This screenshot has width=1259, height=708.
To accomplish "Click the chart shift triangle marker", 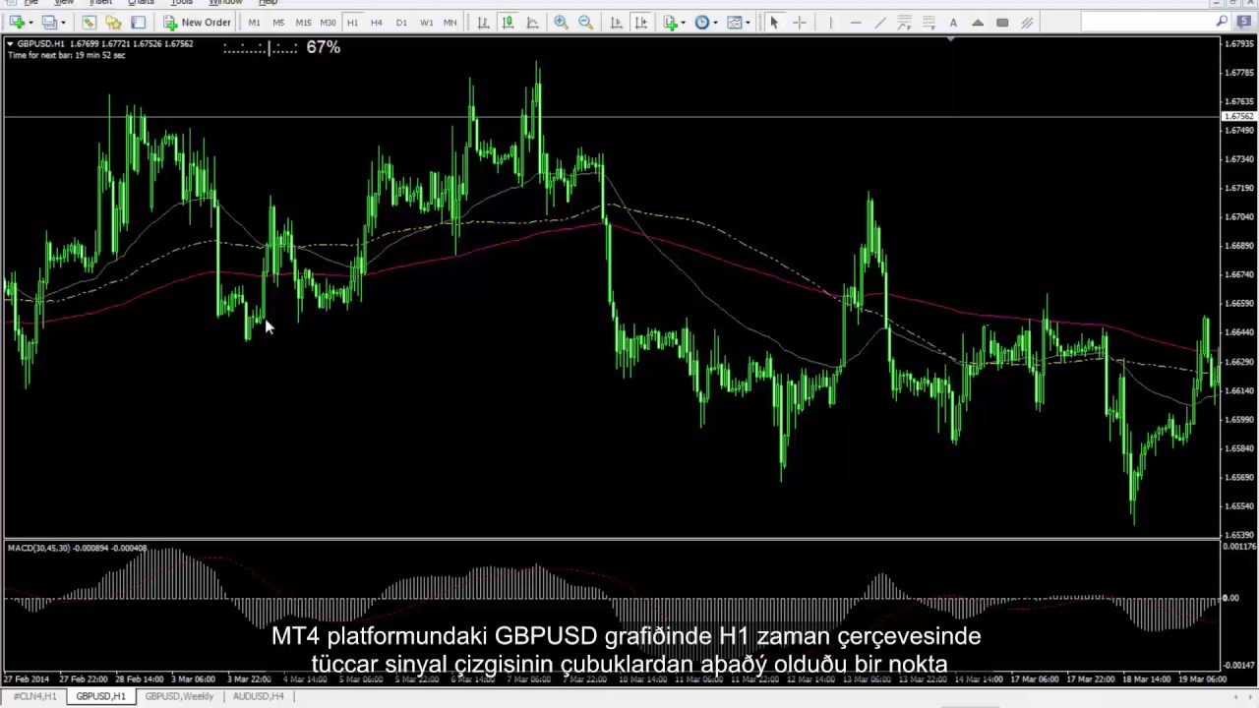I will [x=950, y=39].
